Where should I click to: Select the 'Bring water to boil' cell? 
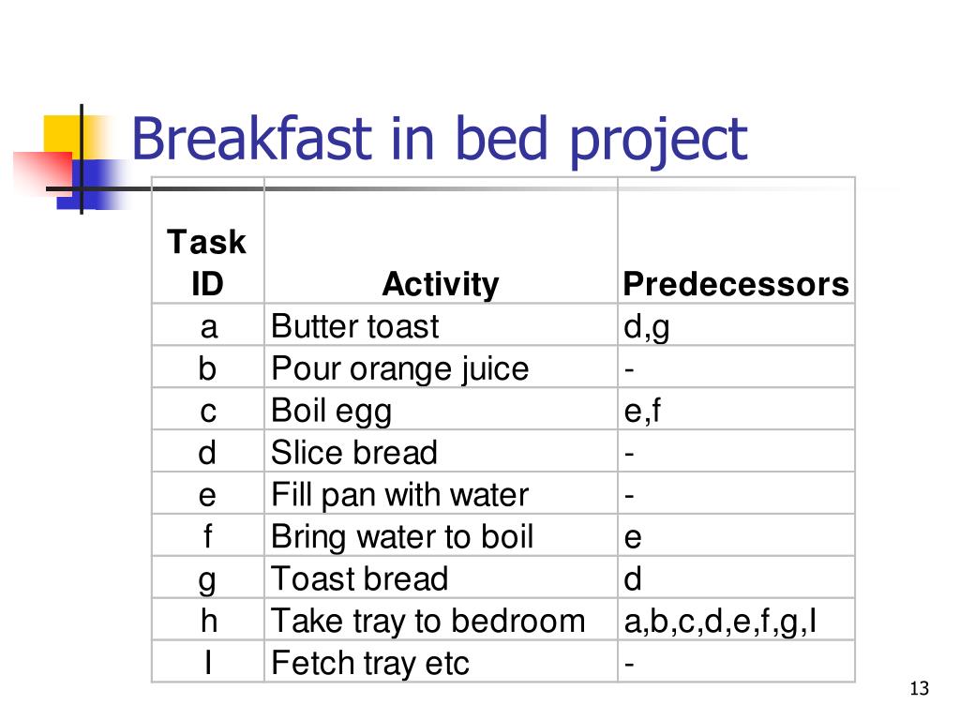coord(441,535)
